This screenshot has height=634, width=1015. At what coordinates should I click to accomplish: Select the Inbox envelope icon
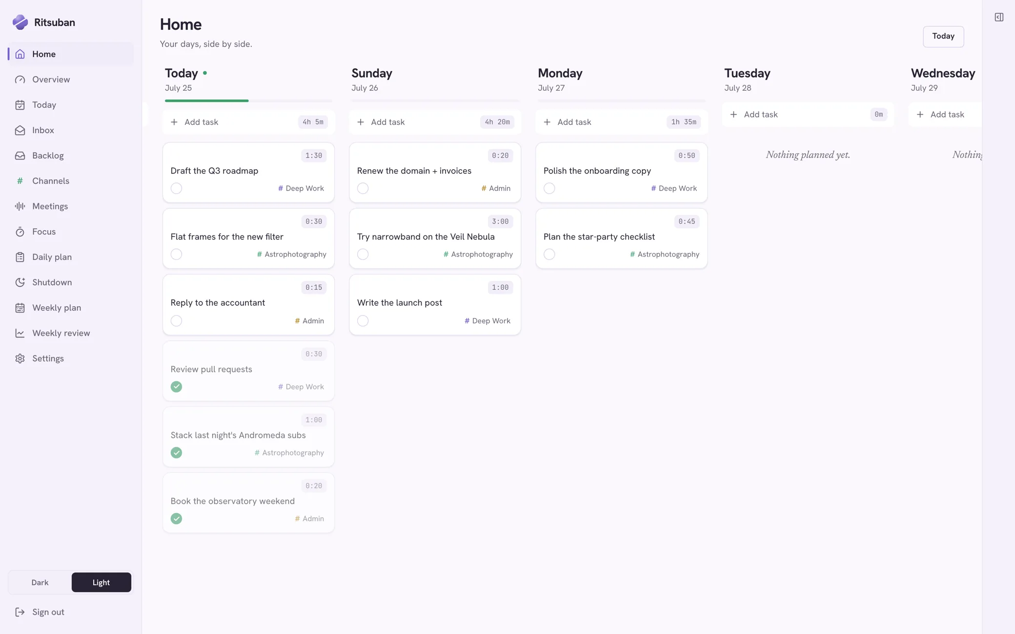(x=20, y=130)
